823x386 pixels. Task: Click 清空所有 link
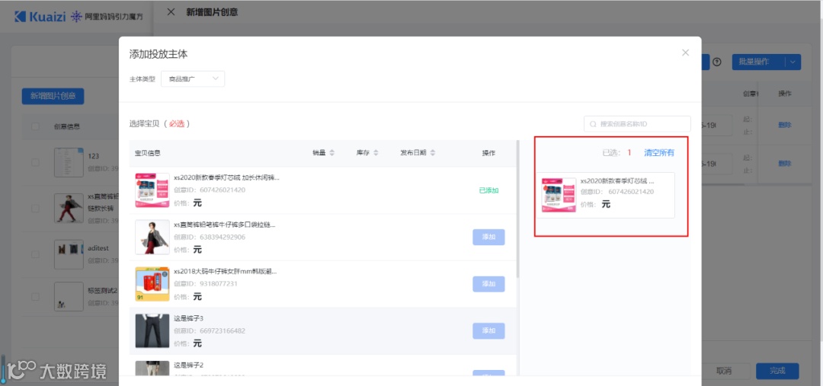tap(659, 152)
